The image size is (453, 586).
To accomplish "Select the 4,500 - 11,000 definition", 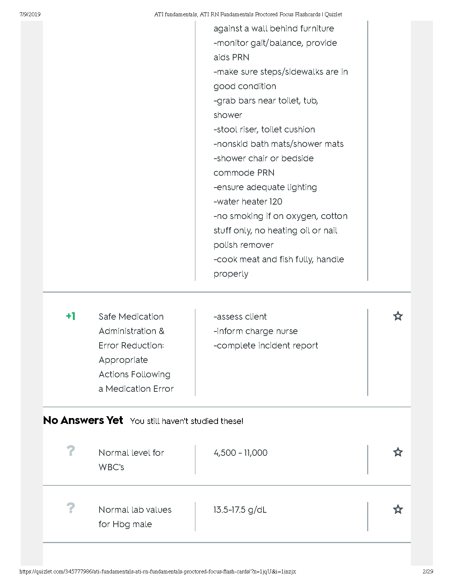I will [240, 453].
